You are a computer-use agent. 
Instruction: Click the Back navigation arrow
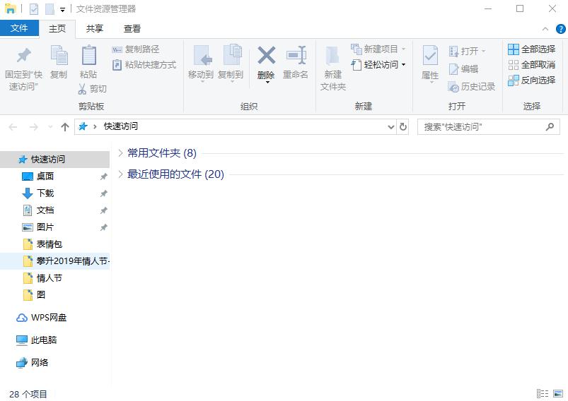coord(13,127)
